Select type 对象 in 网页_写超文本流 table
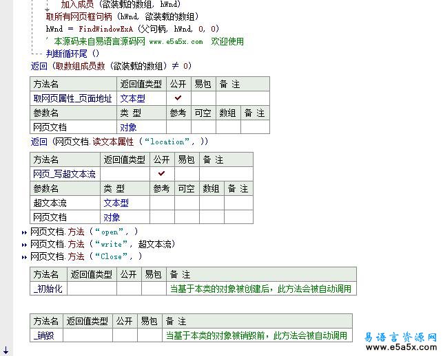 click(x=112, y=217)
